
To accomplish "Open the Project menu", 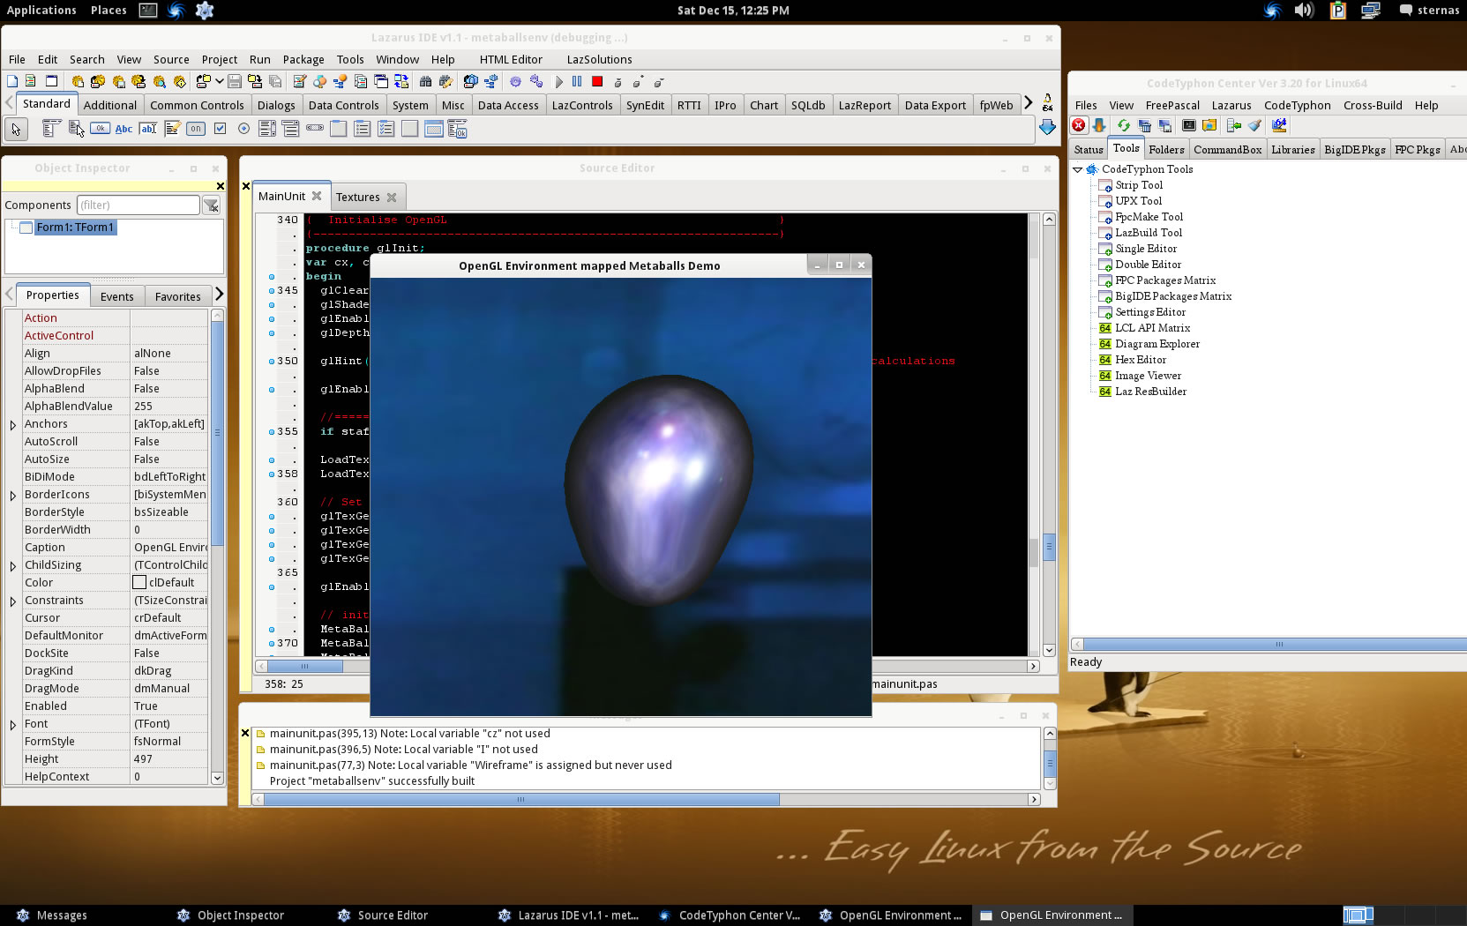I will click(x=220, y=59).
